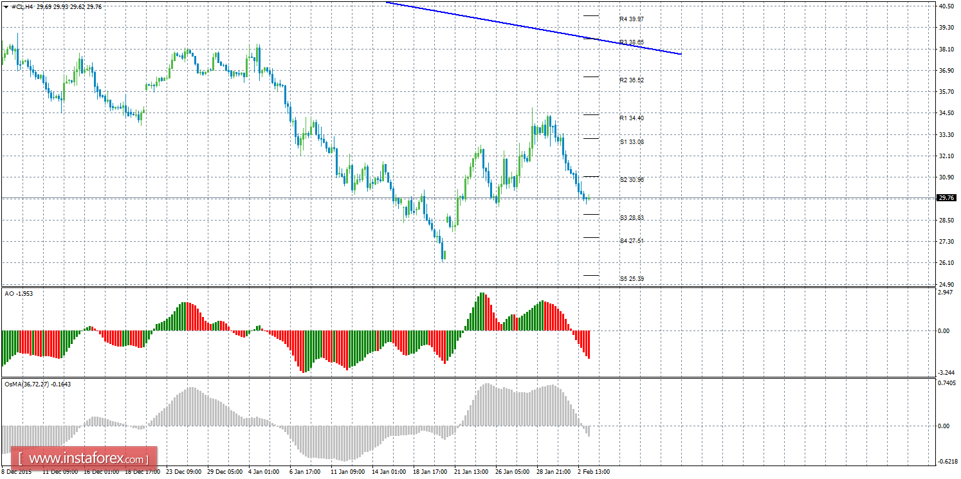The width and height of the screenshot is (961, 479).
Task: Click the 32.10 price axis value
Action: (946, 156)
